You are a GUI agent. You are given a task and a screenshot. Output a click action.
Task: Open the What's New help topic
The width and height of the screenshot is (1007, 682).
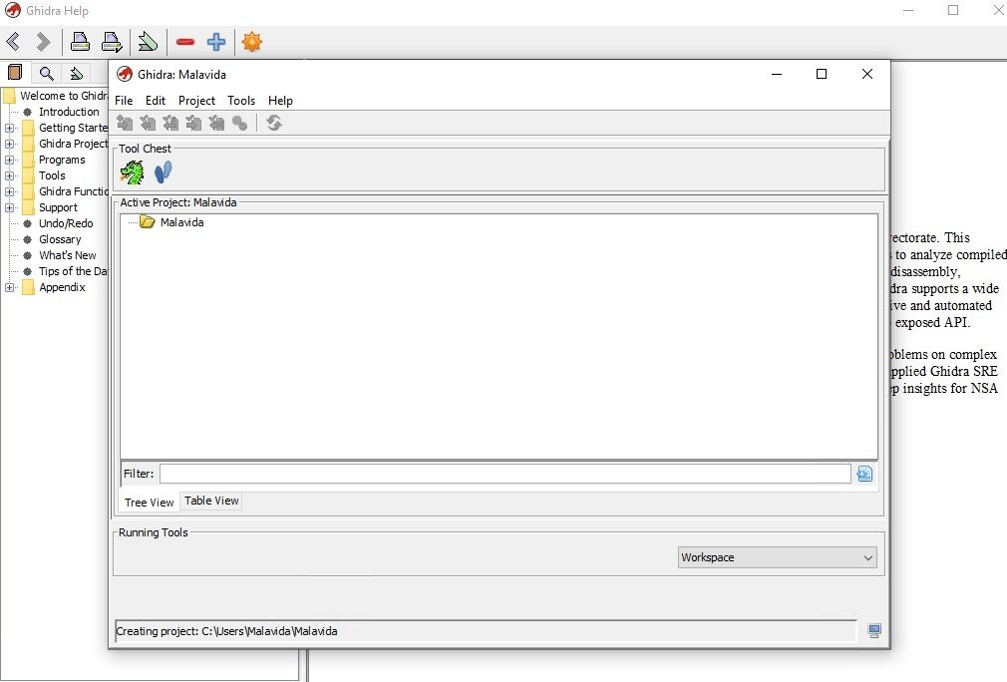(x=68, y=255)
